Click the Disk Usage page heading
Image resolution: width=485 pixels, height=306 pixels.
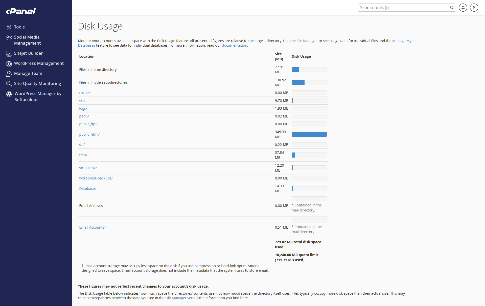100,26
